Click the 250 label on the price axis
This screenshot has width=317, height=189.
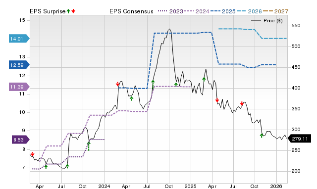click(x=296, y=150)
